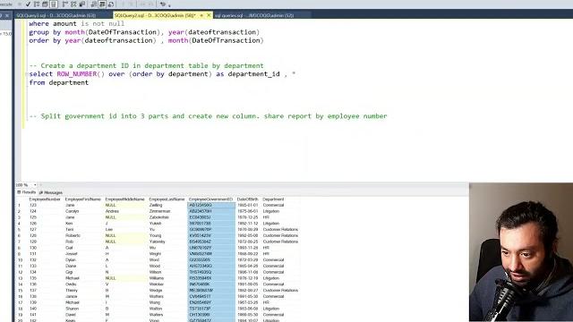Click the Department column header

273,199
